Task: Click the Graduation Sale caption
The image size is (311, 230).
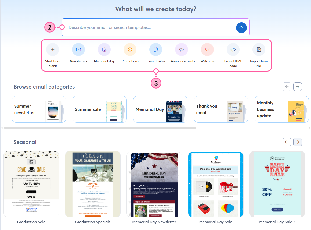Action: click(31, 222)
